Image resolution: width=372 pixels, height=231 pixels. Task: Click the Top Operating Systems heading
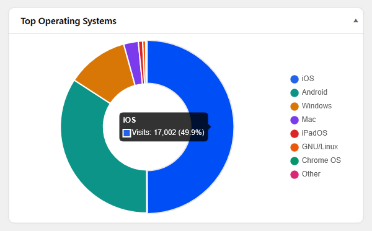(x=68, y=21)
